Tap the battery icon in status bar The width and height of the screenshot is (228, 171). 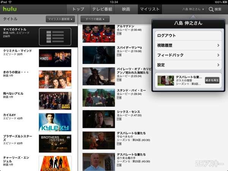coord(225,2)
